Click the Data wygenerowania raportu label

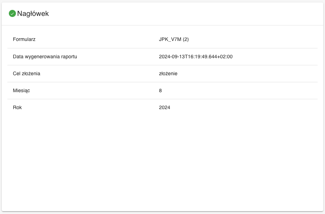45,57
